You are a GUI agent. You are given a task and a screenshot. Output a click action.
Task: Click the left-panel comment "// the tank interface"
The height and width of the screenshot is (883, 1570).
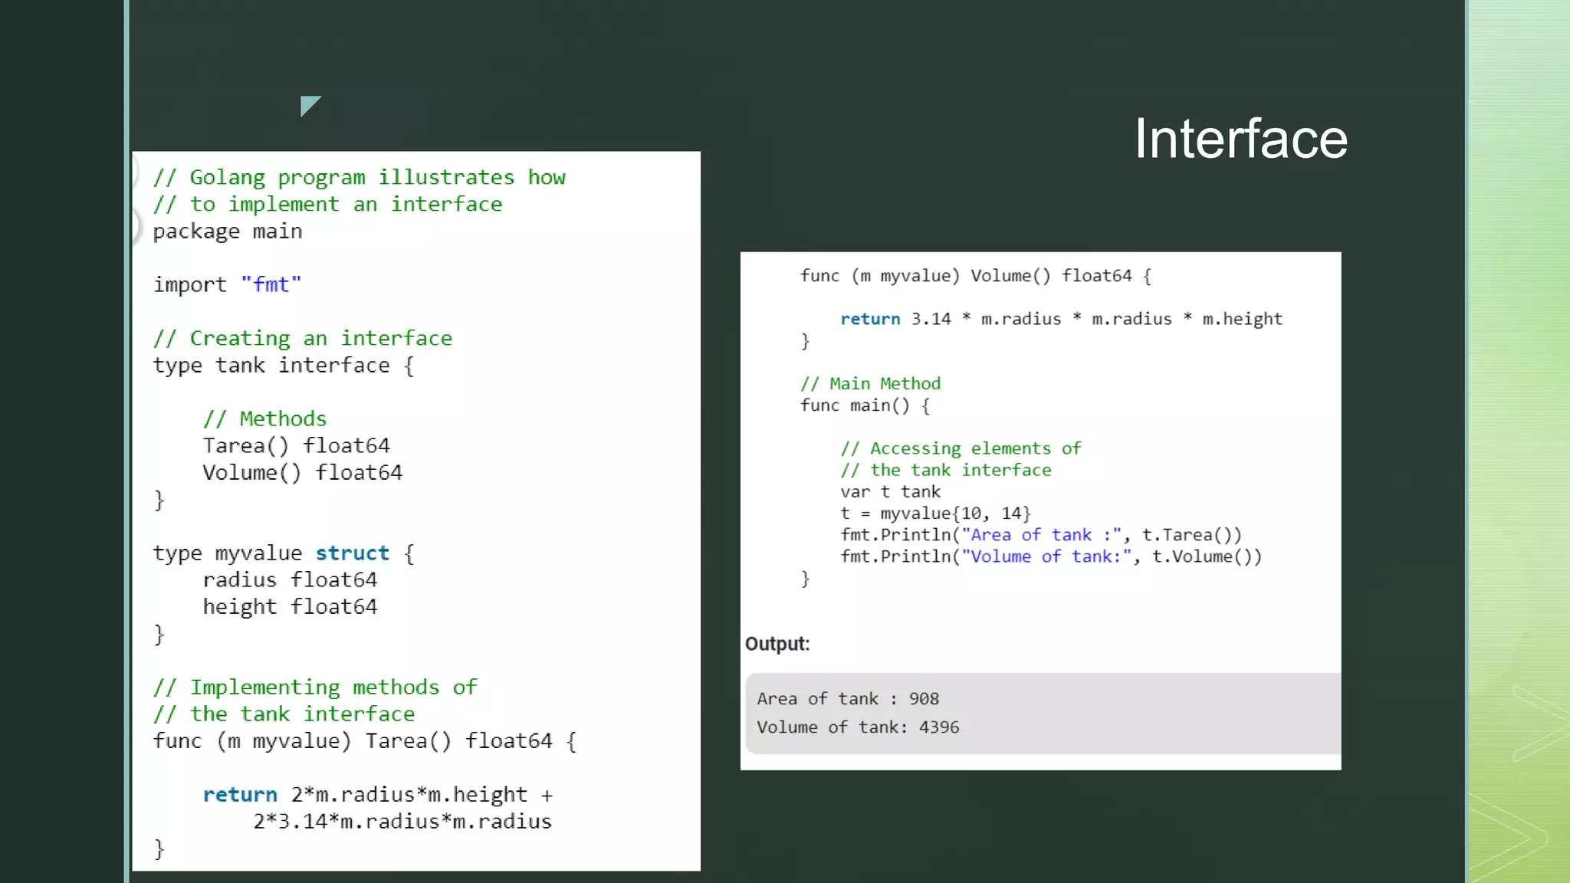pos(284,714)
